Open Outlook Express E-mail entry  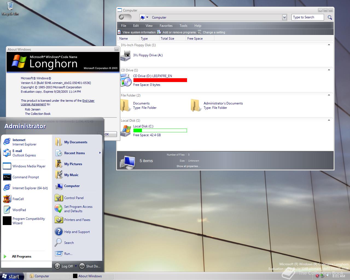[24, 153]
